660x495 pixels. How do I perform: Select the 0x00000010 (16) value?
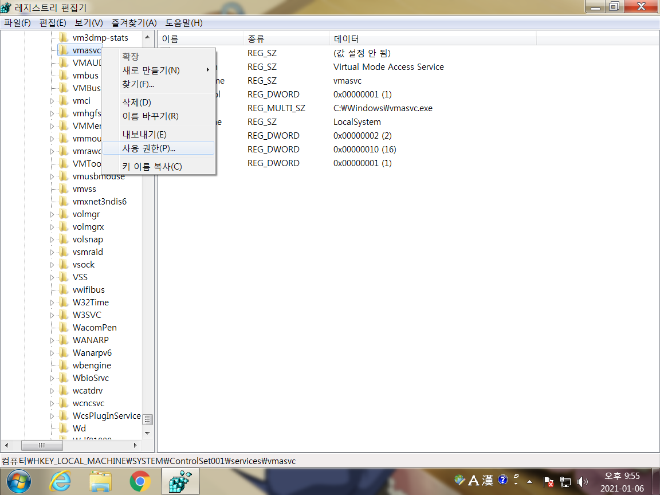364,150
